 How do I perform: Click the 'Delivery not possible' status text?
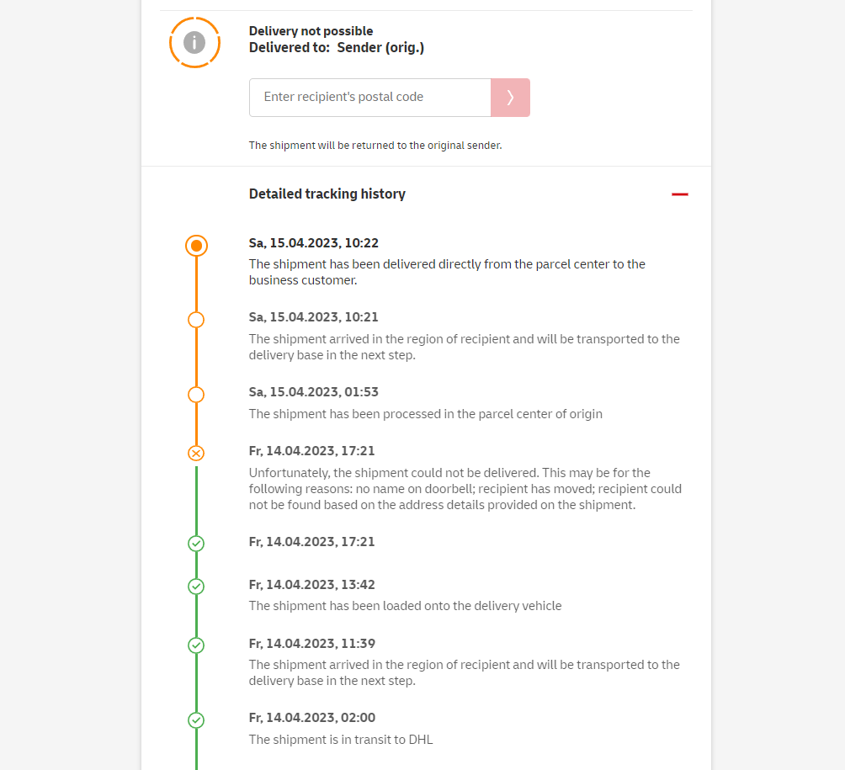click(311, 31)
